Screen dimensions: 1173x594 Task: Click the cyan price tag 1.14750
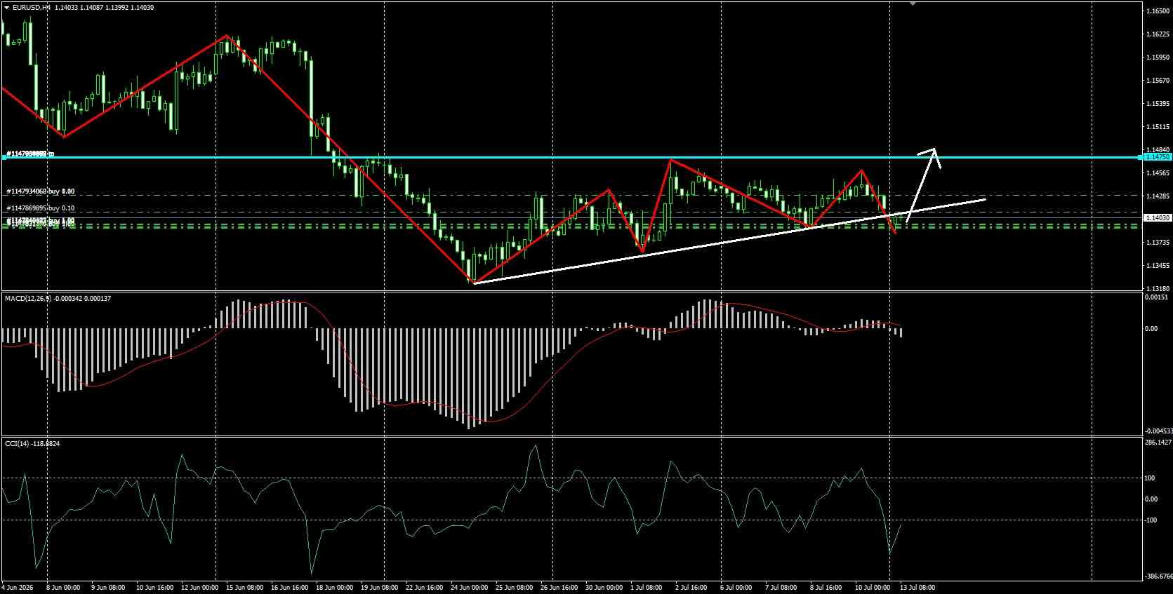pos(1157,158)
